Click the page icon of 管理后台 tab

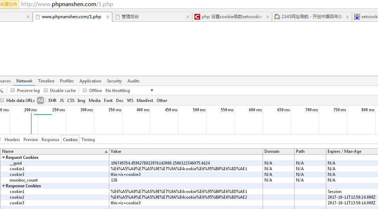coord(117,17)
